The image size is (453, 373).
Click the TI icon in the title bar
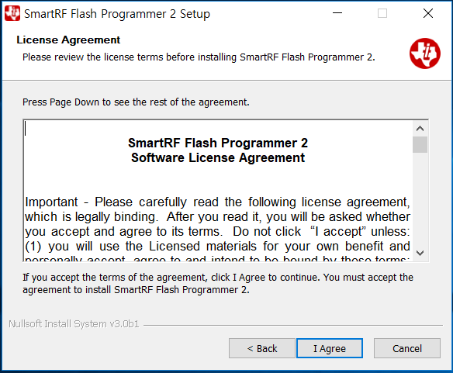[12, 14]
